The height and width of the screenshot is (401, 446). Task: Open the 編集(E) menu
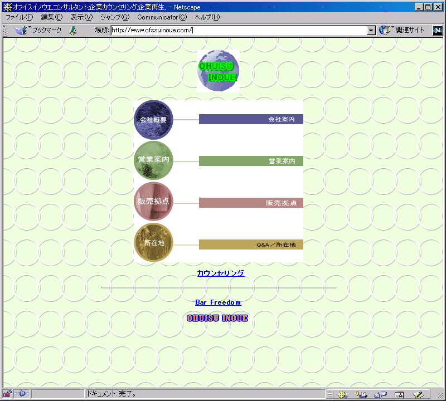coord(51,17)
